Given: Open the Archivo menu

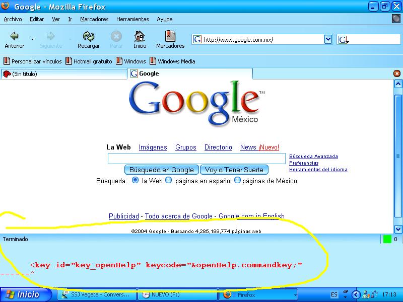Looking at the screenshot, I should click(x=13, y=19).
